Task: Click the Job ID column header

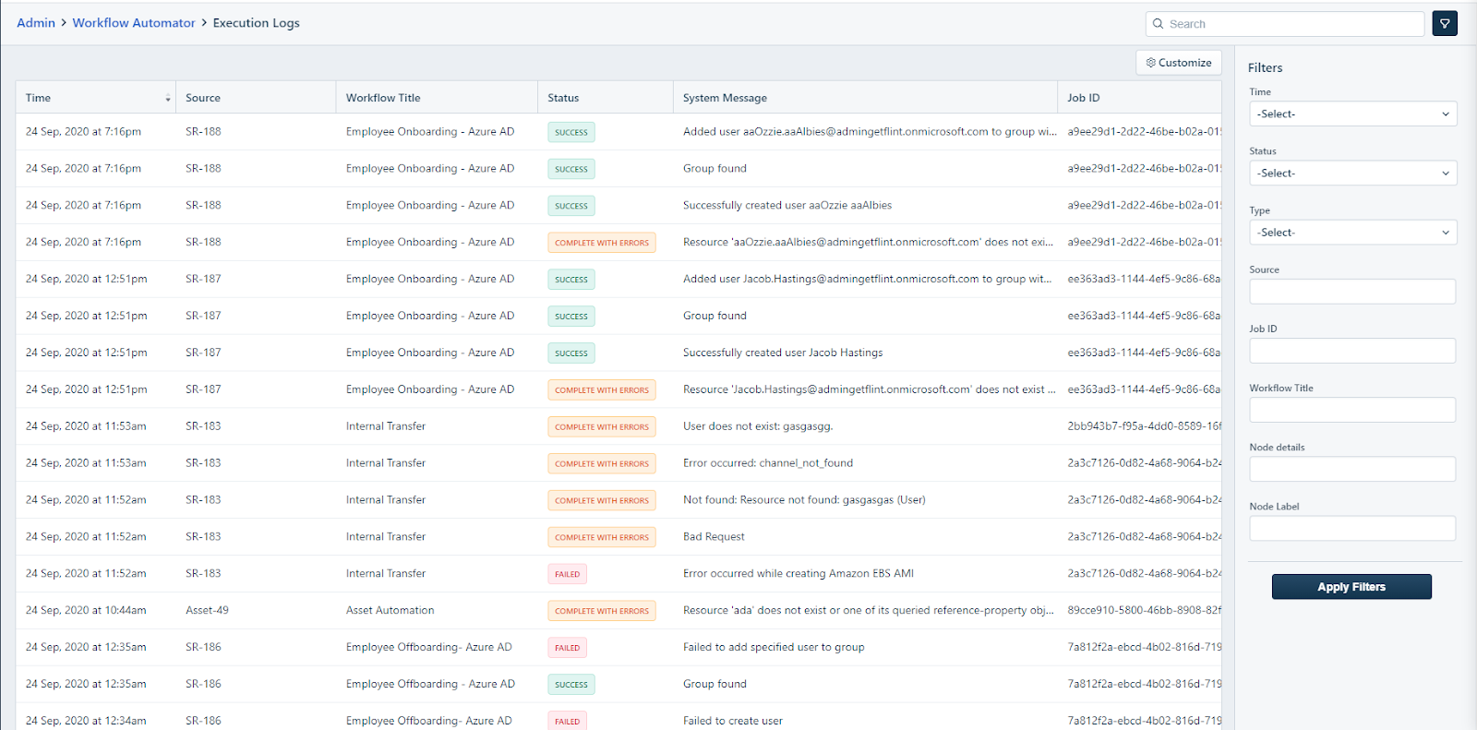Action: pos(1084,98)
